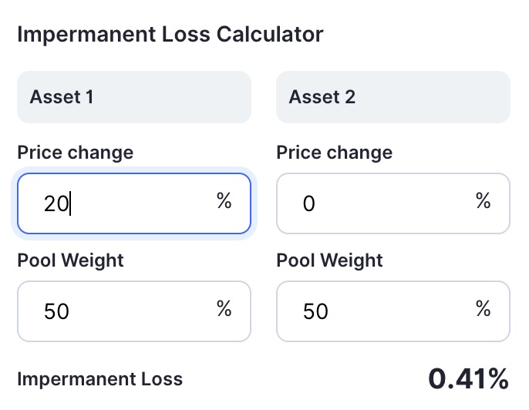The width and height of the screenshot is (529, 410).
Task: Click the Price change label under Asset 1
Action: (x=76, y=153)
